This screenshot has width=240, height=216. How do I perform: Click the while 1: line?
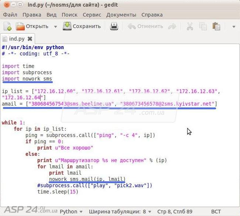pos(13,123)
